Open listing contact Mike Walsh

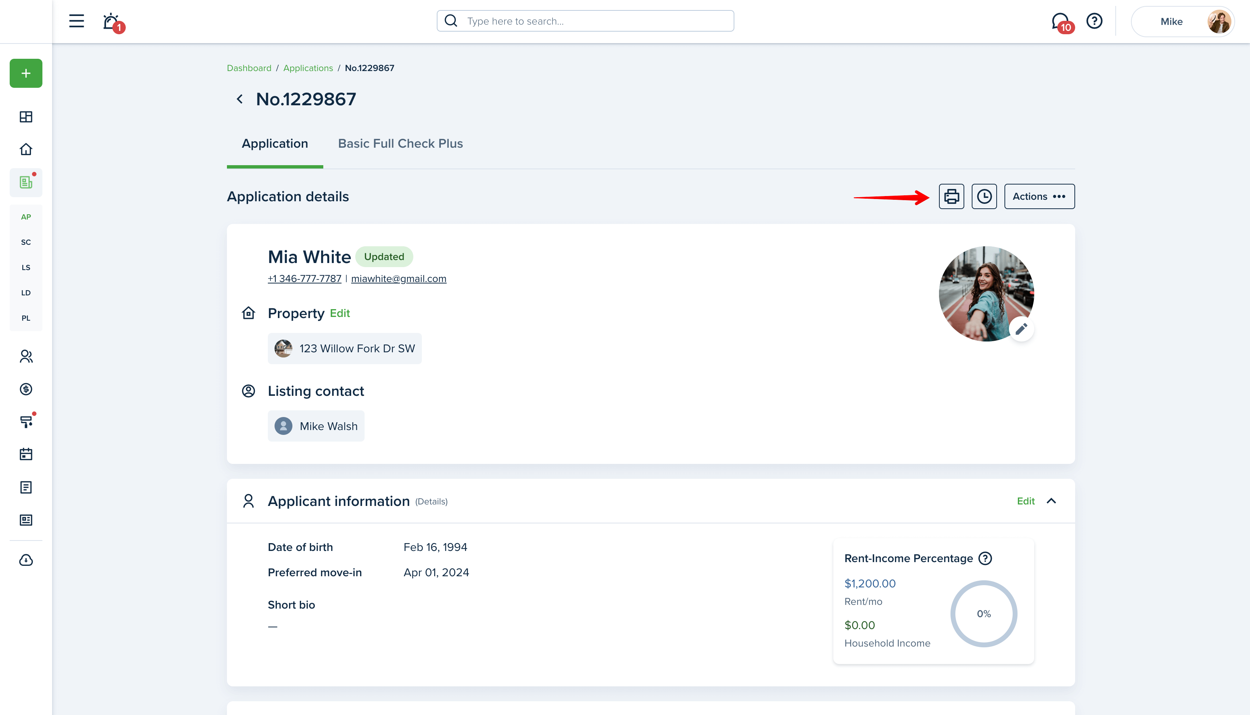[316, 426]
